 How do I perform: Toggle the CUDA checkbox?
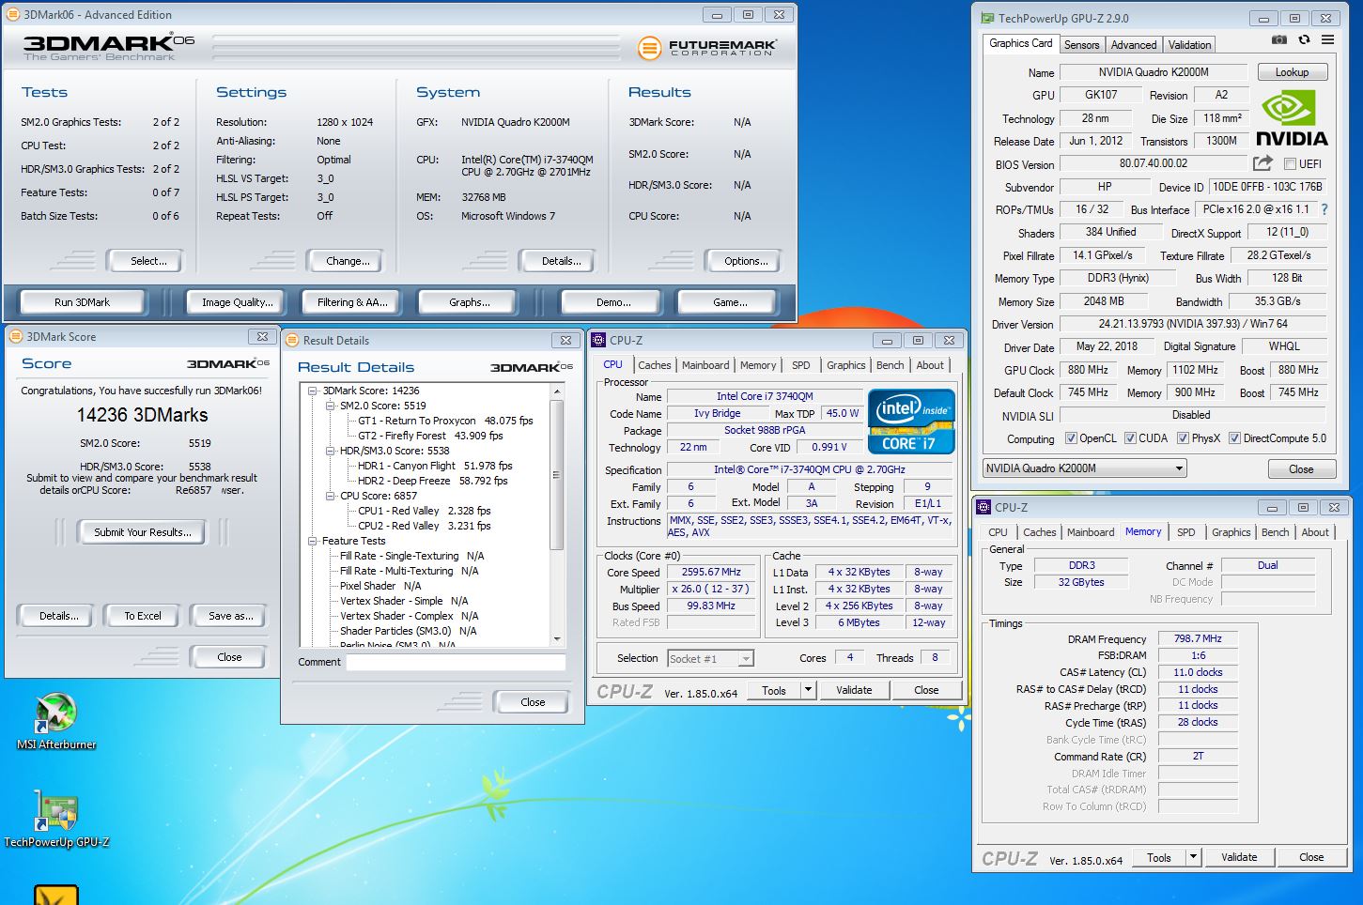(1130, 438)
